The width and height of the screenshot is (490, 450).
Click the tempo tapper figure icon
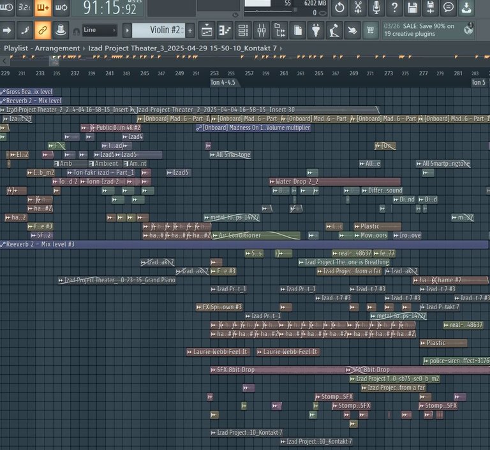point(334,31)
